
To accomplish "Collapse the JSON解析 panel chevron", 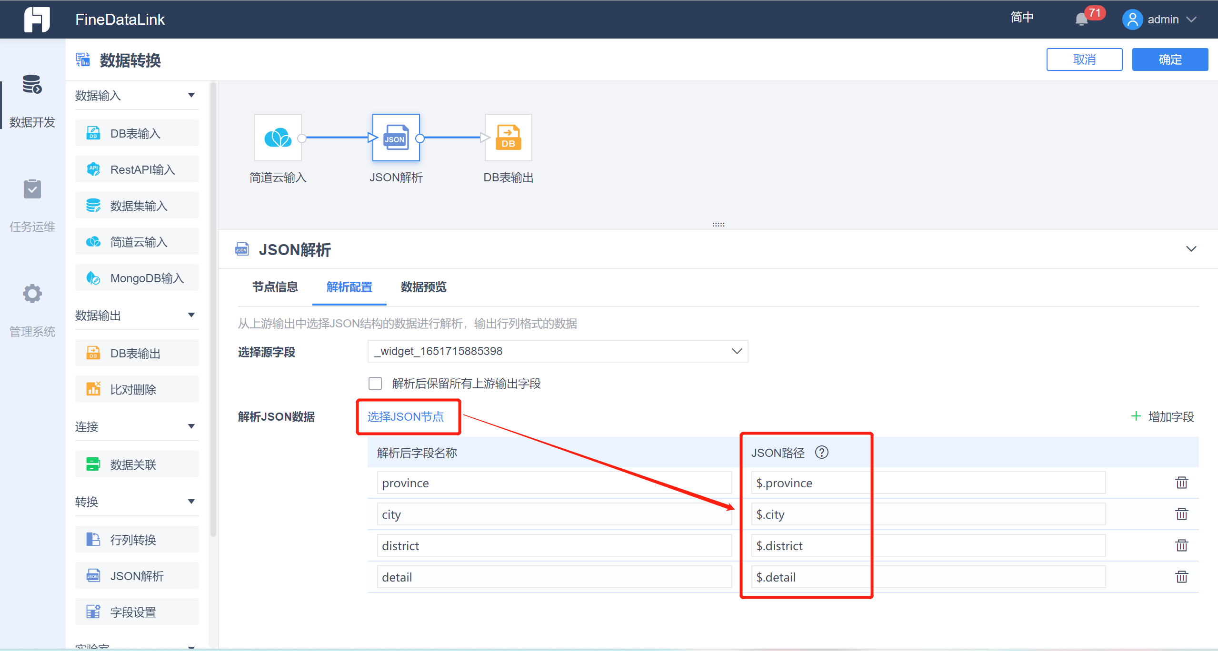I will pos(1191,249).
